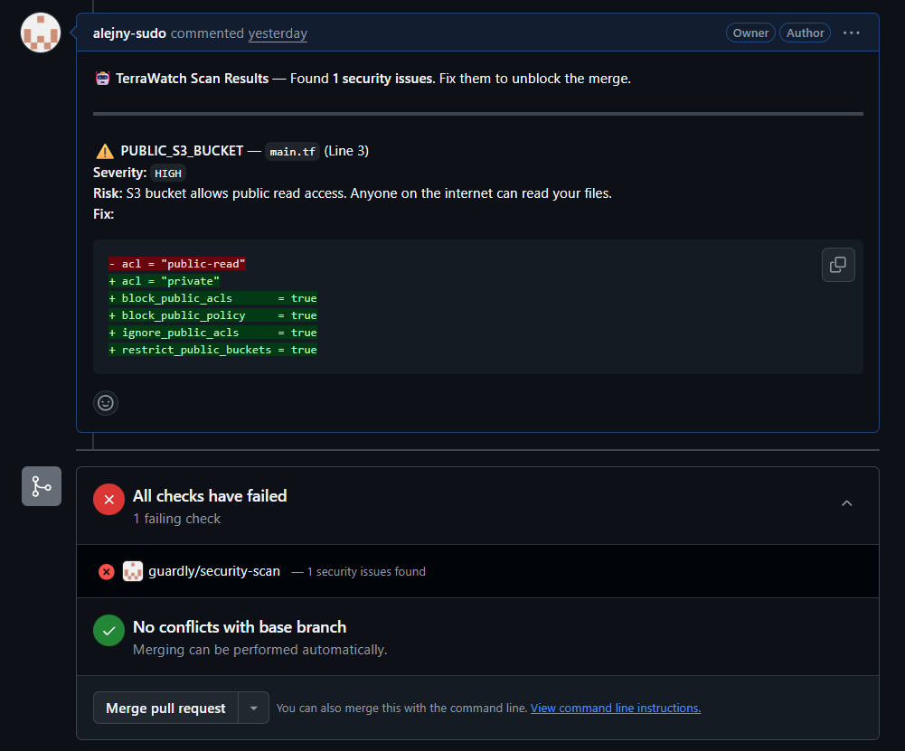This screenshot has width=905, height=751.
Task: Click the main.tf file label
Action: (293, 152)
